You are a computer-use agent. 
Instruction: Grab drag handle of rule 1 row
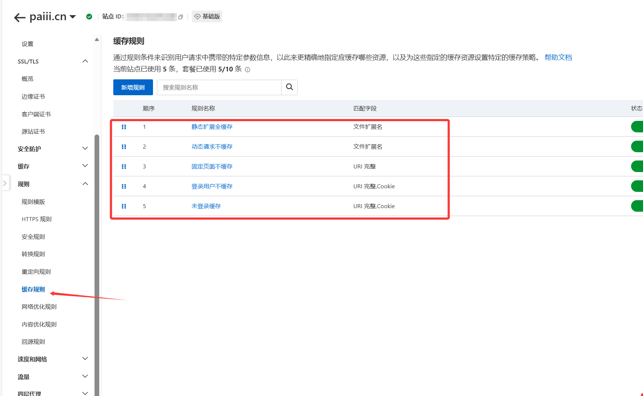pyautogui.click(x=124, y=127)
